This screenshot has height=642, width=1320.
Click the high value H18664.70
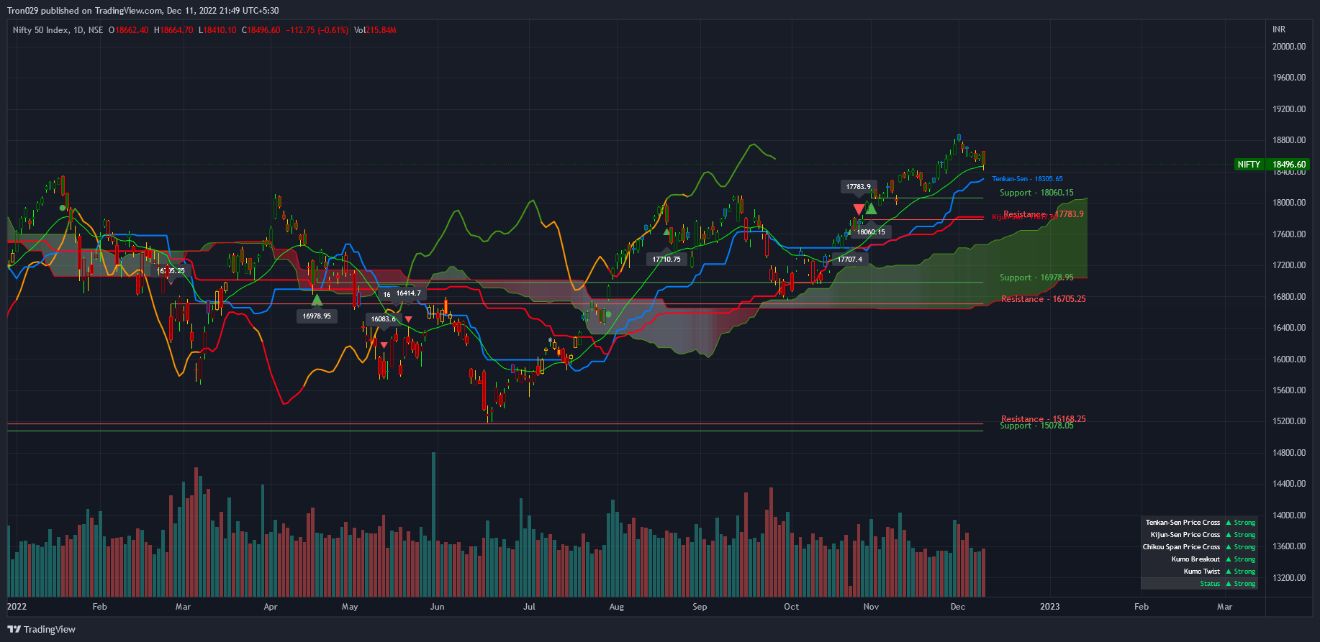coord(173,30)
